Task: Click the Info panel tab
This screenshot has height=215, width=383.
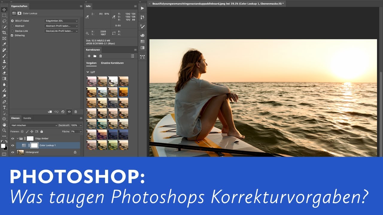Action: pyautogui.click(x=88, y=6)
